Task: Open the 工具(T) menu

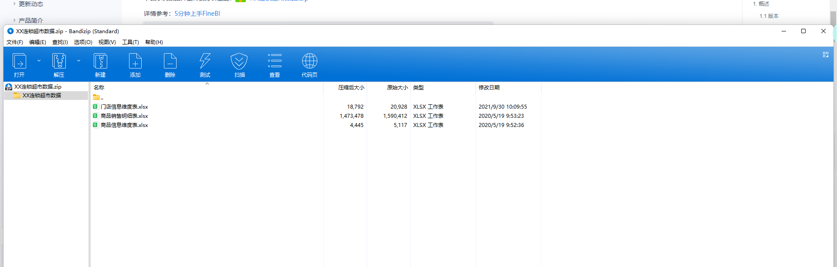Action: click(130, 42)
